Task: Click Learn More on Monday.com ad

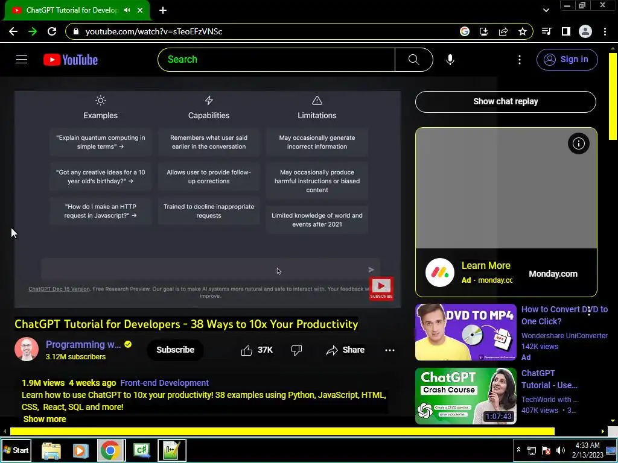Action: [486, 266]
